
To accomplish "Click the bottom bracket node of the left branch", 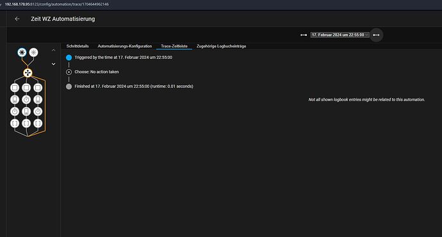I will tap(15, 123).
